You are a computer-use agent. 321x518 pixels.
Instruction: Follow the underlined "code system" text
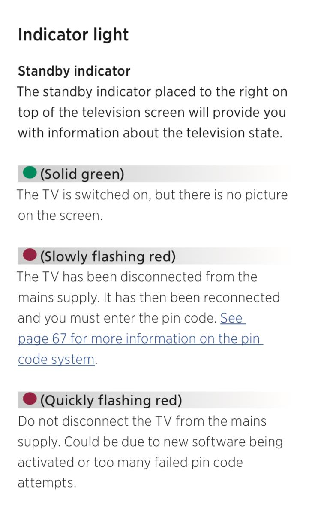[56, 360]
